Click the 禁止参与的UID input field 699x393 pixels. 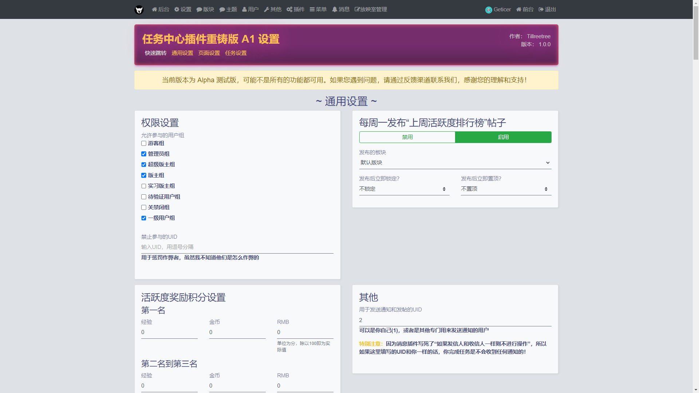tap(237, 247)
